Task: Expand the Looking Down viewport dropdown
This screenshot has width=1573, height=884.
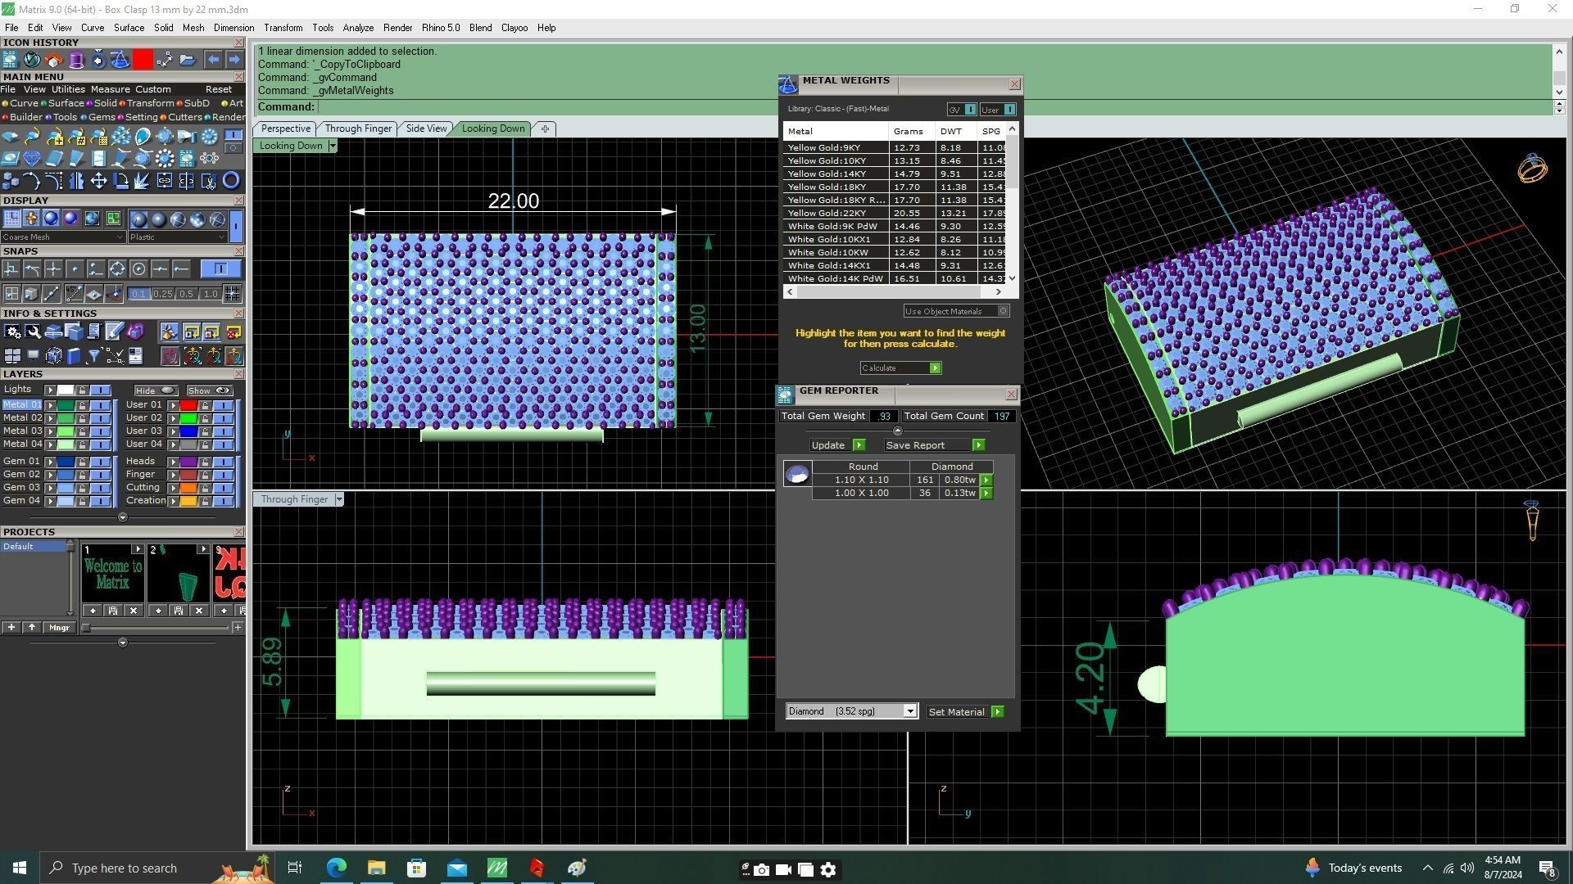Action: click(332, 146)
